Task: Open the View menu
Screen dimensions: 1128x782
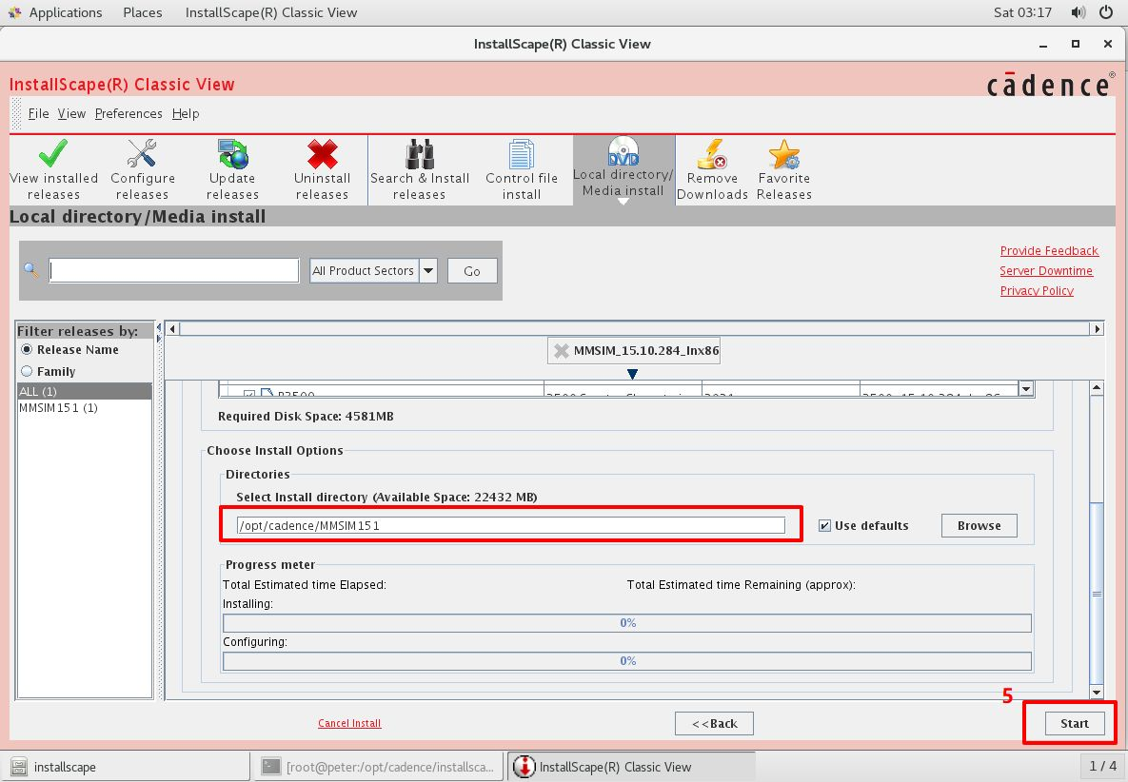Action: (71, 113)
